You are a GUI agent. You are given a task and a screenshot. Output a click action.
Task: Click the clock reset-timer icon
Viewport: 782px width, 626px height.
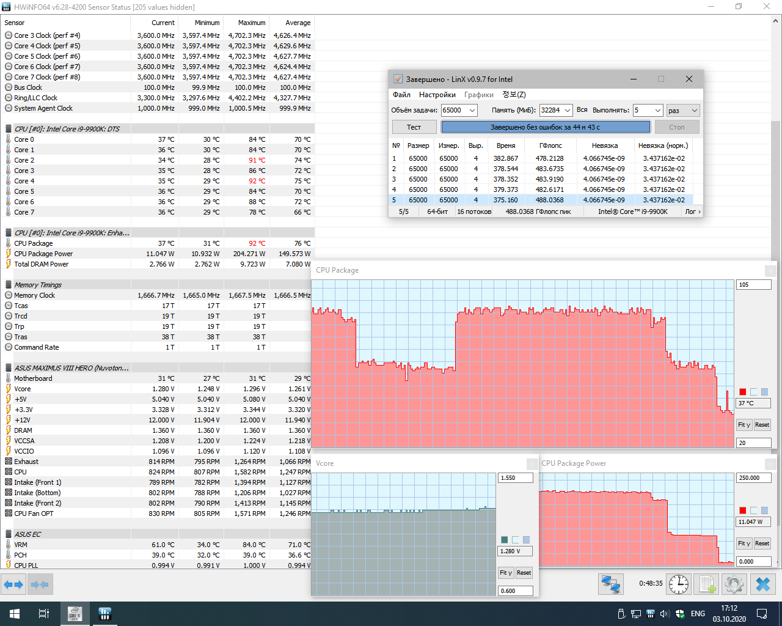coord(679,584)
